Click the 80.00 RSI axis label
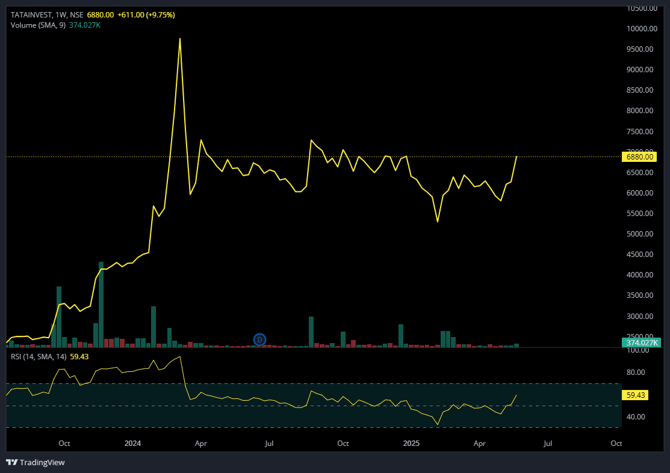The image size is (670, 473). click(x=636, y=373)
